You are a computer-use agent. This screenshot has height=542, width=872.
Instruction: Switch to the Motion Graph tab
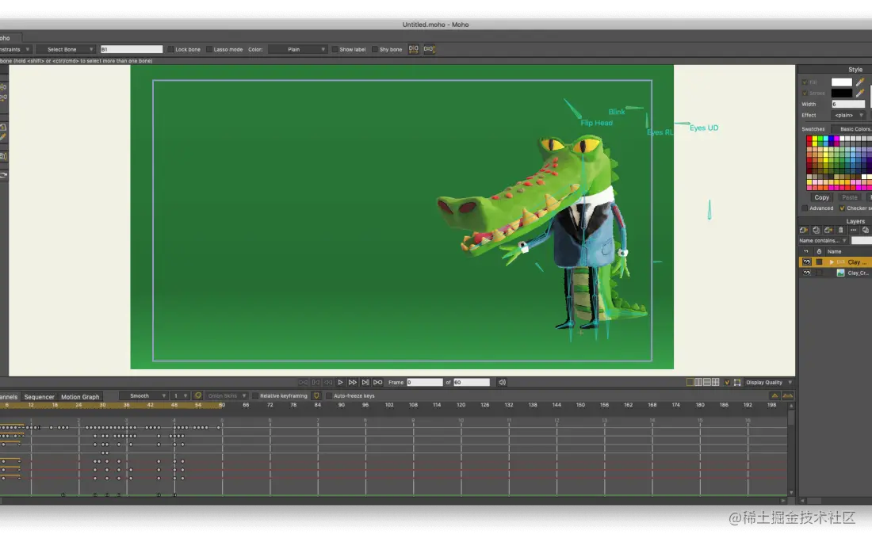pyautogui.click(x=80, y=397)
